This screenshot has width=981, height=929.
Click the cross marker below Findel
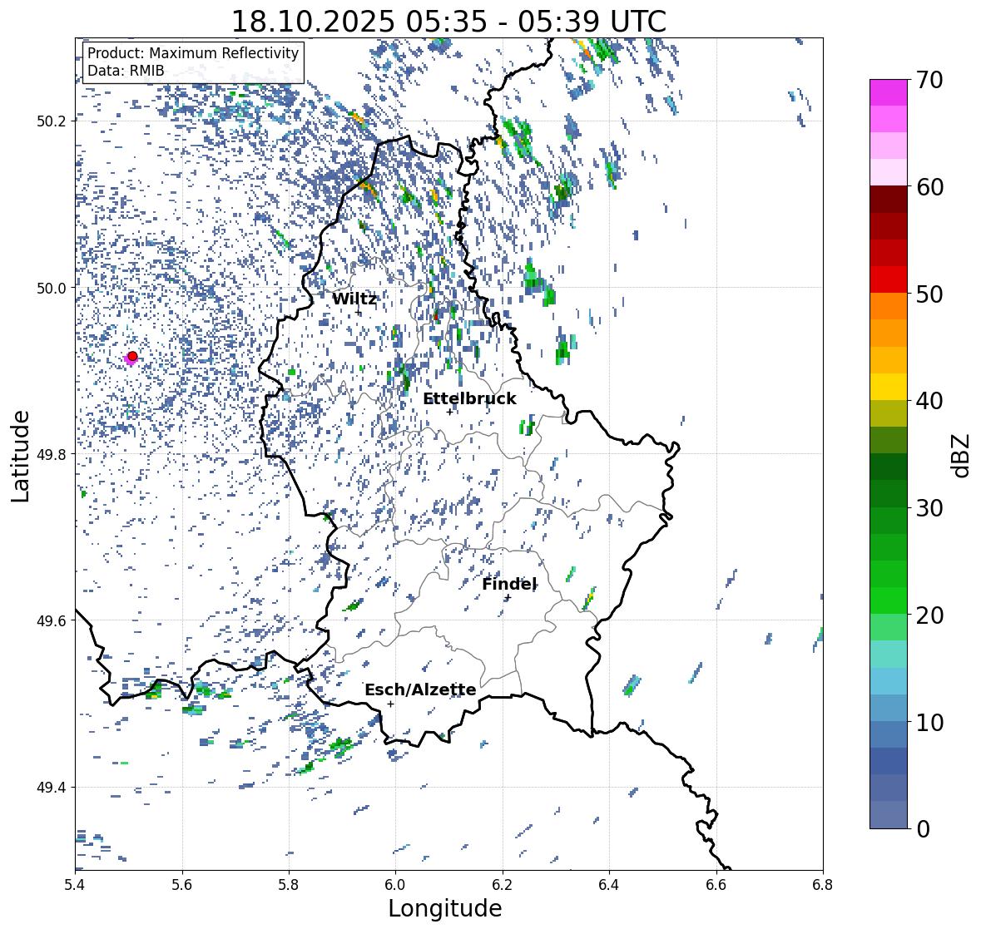[508, 598]
